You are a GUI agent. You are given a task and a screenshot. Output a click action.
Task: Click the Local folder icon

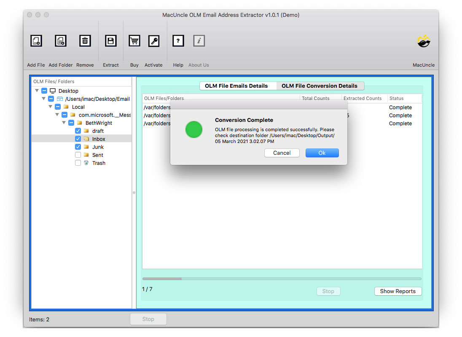(x=66, y=107)
